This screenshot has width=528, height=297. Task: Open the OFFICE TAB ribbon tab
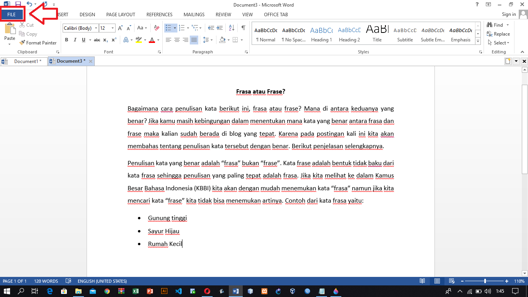276,15
